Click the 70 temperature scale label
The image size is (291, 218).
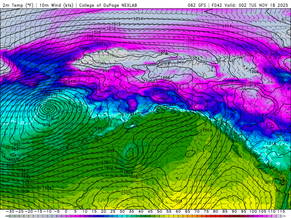(x=197, y=211)
